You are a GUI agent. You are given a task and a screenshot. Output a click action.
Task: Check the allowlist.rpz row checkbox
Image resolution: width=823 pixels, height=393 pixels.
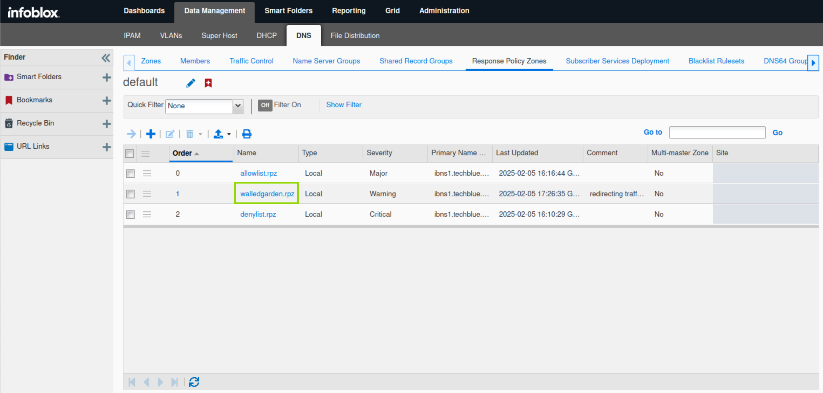tap(130, 174)
